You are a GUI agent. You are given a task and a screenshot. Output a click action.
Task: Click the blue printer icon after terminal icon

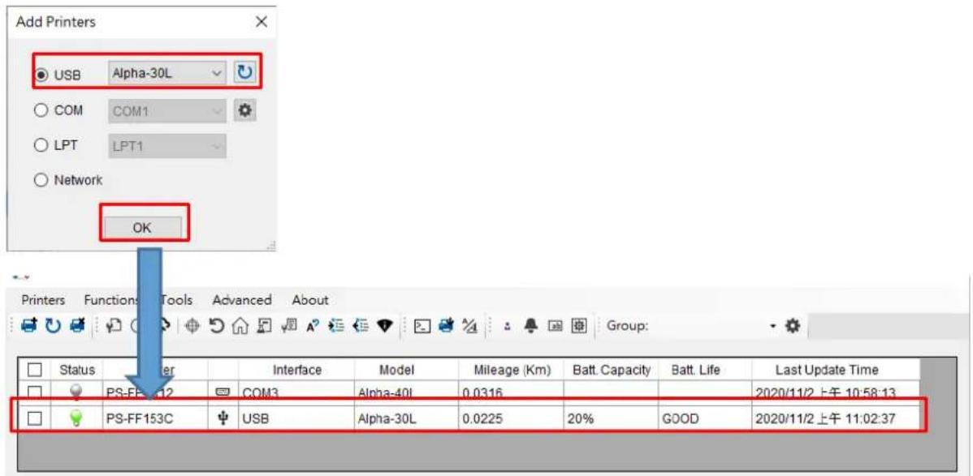(447, 325)
